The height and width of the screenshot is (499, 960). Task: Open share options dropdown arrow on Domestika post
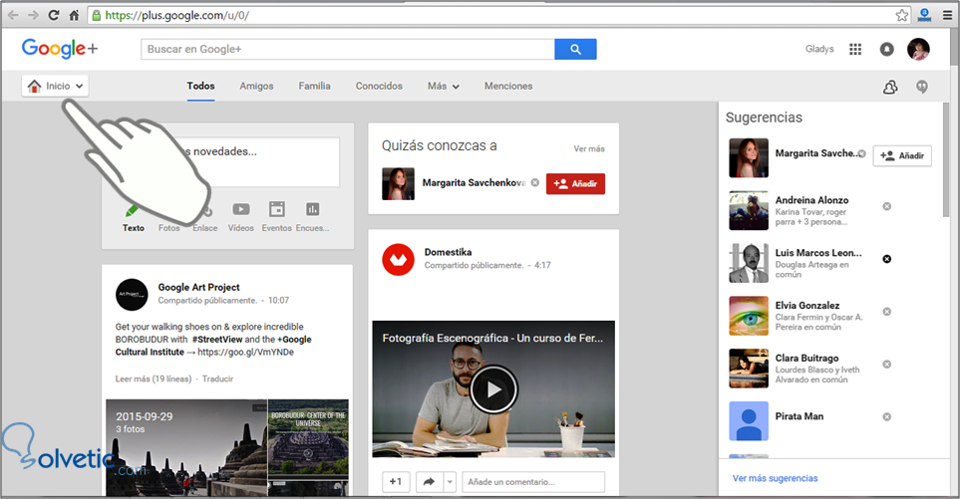450,482
